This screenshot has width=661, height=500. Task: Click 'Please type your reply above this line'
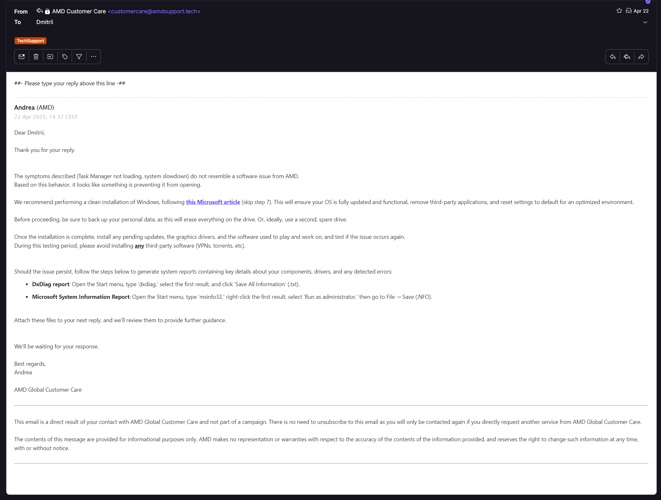click(70, 83)
